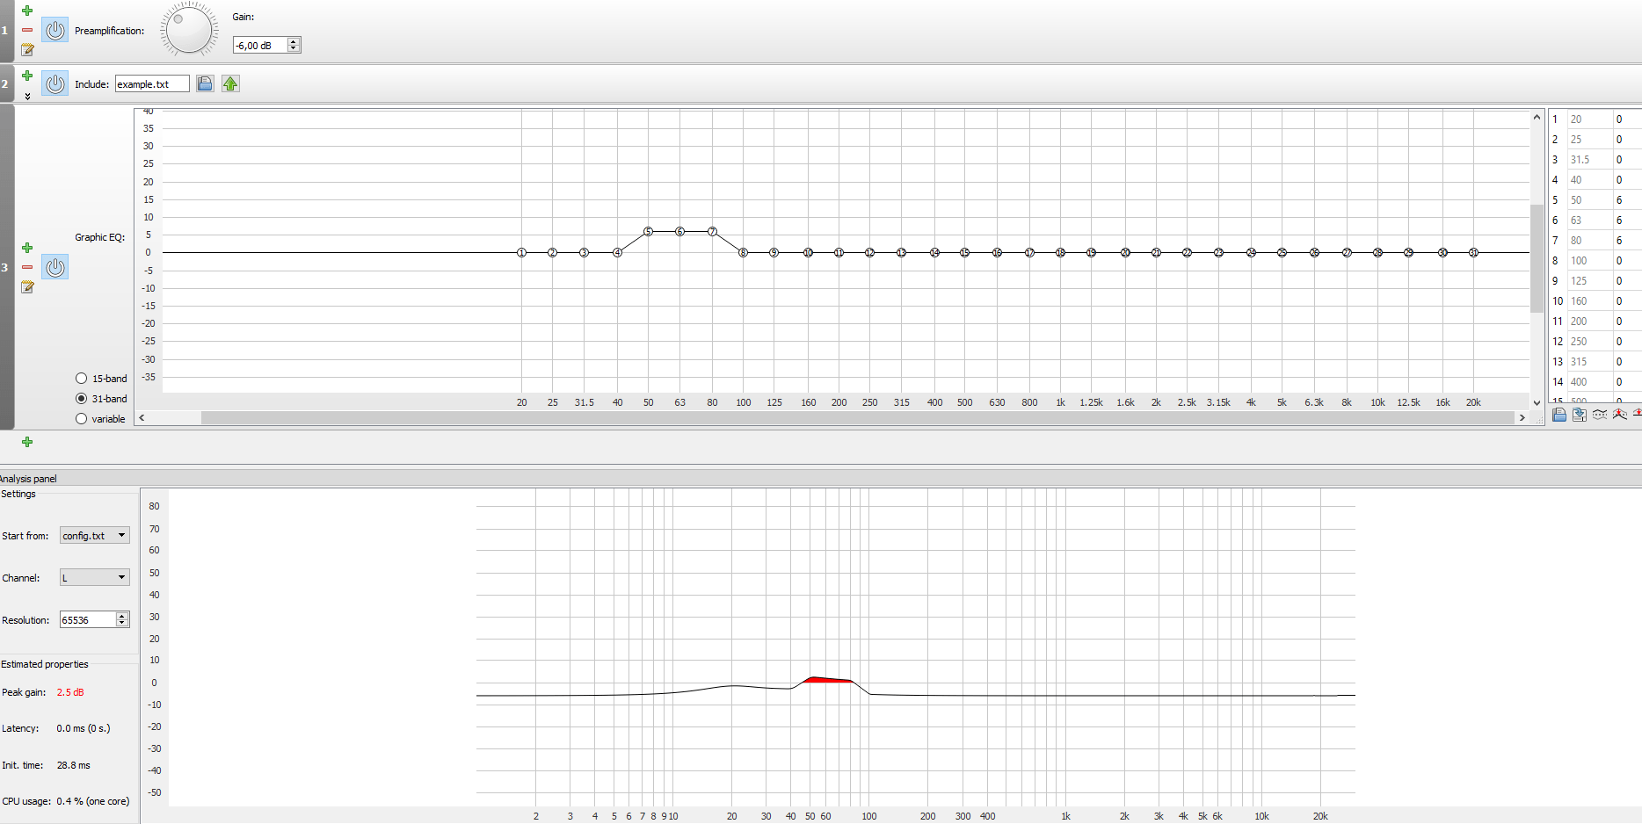Viewport: 1642px width, 824px height.
Task: Click the Include file name field
Action: coord(152,84)
